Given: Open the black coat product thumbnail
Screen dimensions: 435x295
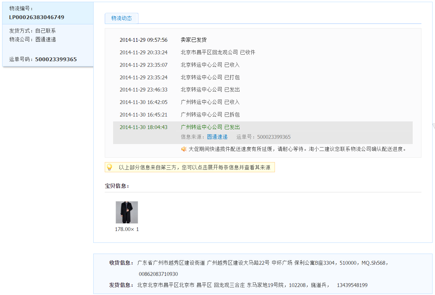Looking at the screenshot, I should [127, 212].
